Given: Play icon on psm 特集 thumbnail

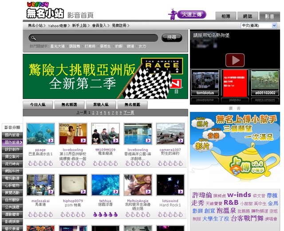Looking at the screenshot, I should point(83,191).
